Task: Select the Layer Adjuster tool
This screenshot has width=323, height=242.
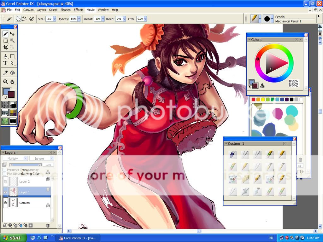Action: point(12,34)
